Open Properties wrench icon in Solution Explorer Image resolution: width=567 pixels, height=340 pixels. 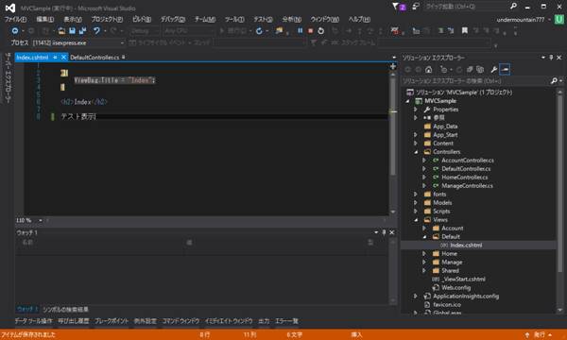click(494, 69)
